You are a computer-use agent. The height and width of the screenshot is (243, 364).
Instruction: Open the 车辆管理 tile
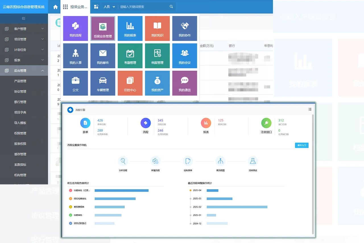103,83
